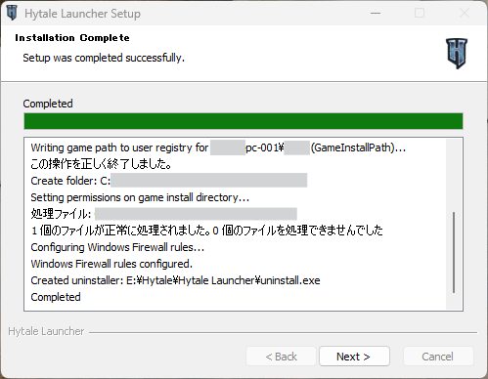Select the final 'Completed' line in the log
Image resolution: width=488 pixels, height=379 pixels.
coord(56,297)
